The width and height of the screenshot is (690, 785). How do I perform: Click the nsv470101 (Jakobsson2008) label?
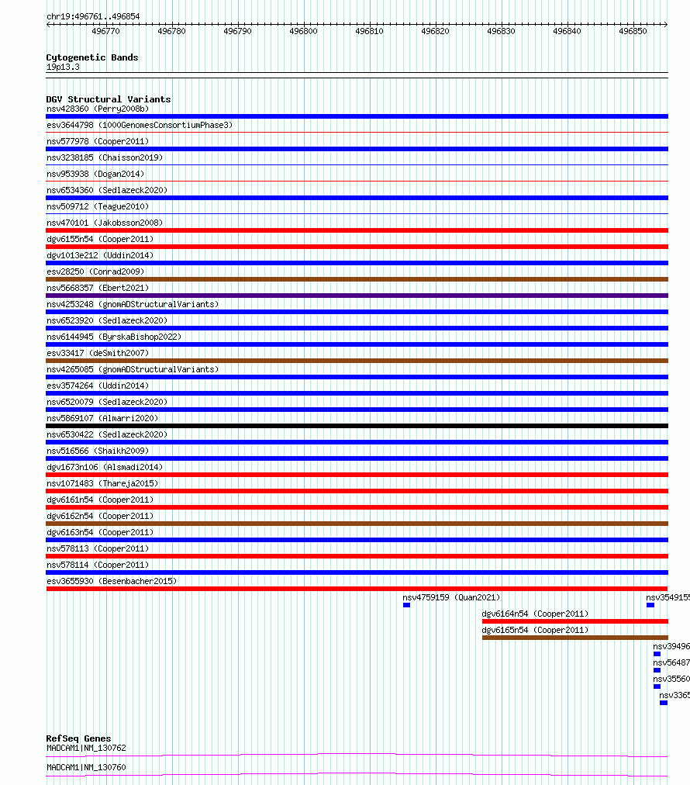105,223
